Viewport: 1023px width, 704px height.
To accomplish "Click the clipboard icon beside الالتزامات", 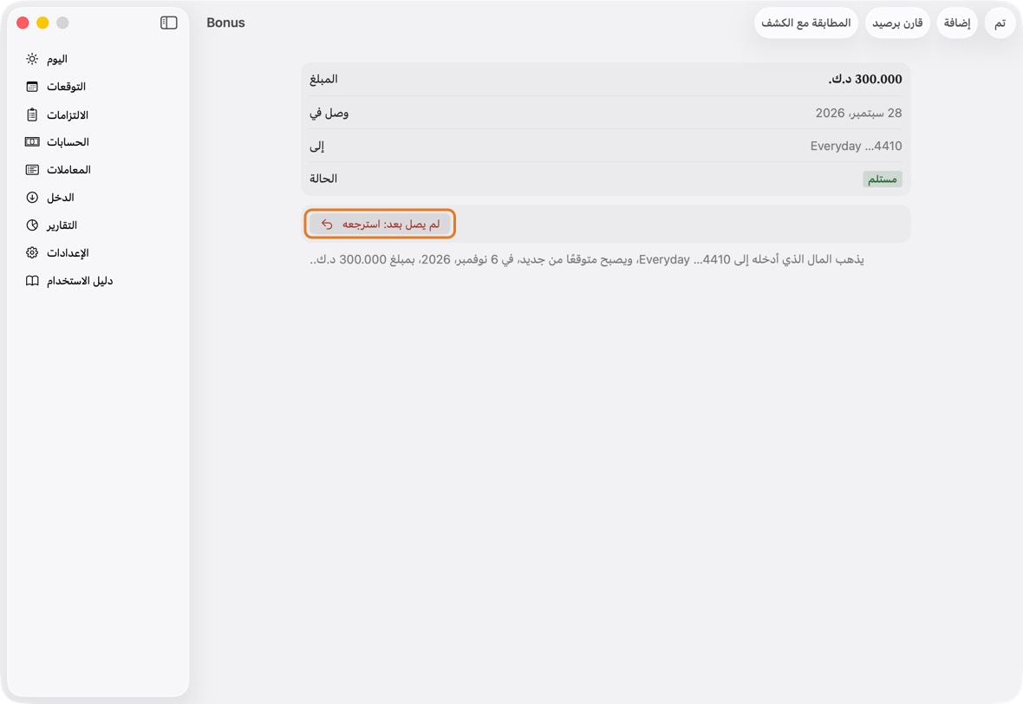I will click(32, 114).
